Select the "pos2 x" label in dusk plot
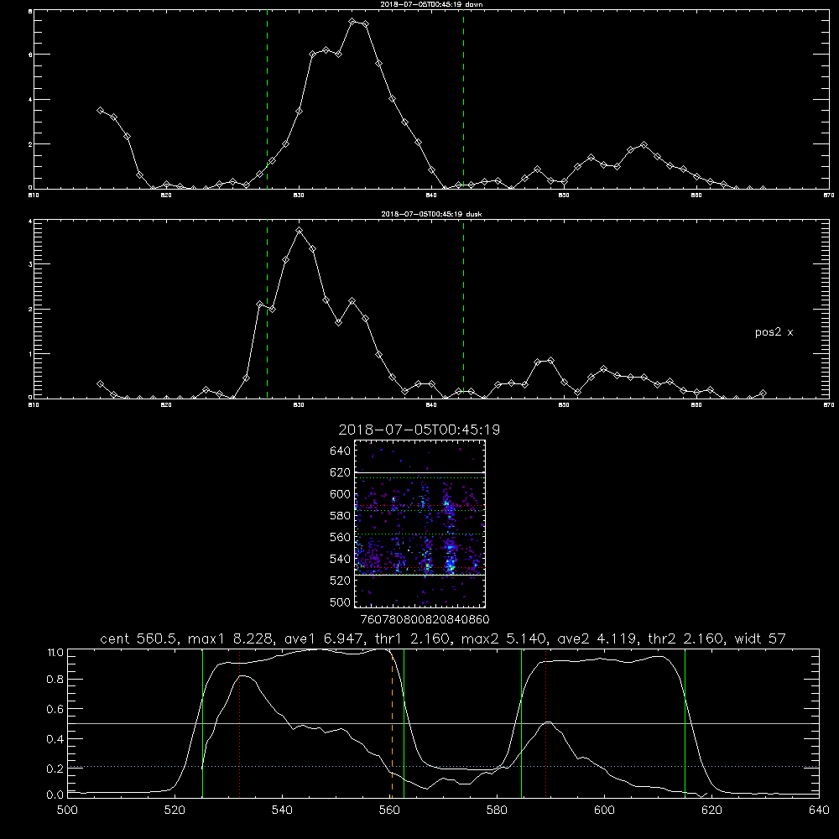Viewport: 839px width, 839px height. pos(774,332)
